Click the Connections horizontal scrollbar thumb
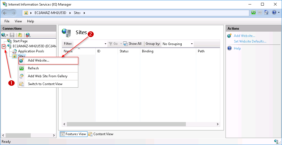Viewport: 282px width, 145px height. (x=18, y=135)
